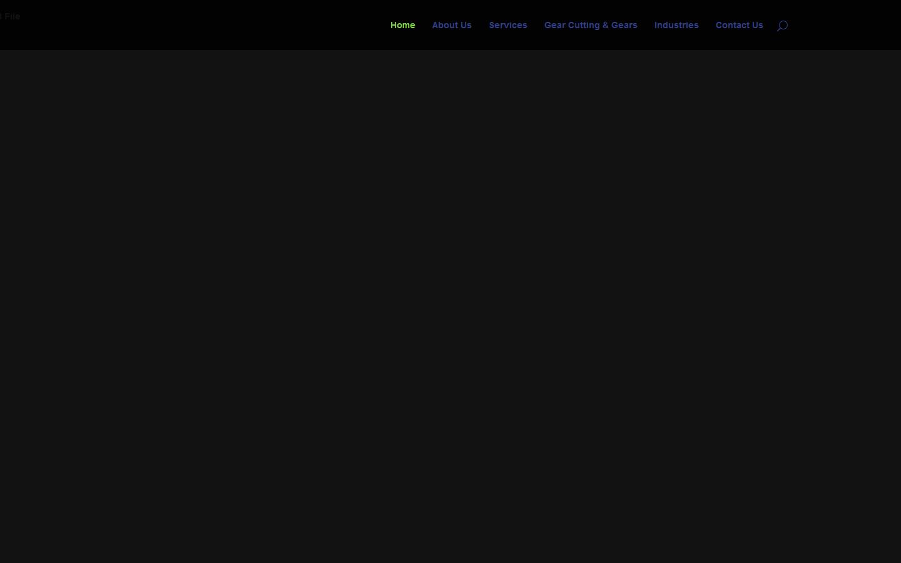Select Home in the navigation menu
The image size is (901, 563).
[402, 25]
